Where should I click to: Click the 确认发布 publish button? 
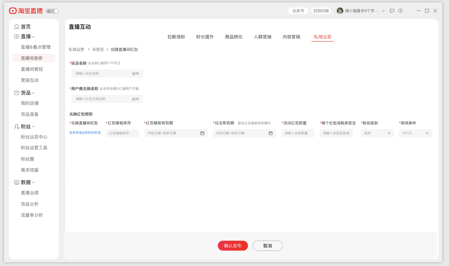pos(233,246)
